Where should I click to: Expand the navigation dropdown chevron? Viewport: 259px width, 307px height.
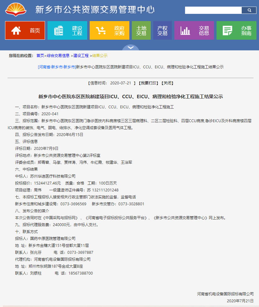point(131,48)
